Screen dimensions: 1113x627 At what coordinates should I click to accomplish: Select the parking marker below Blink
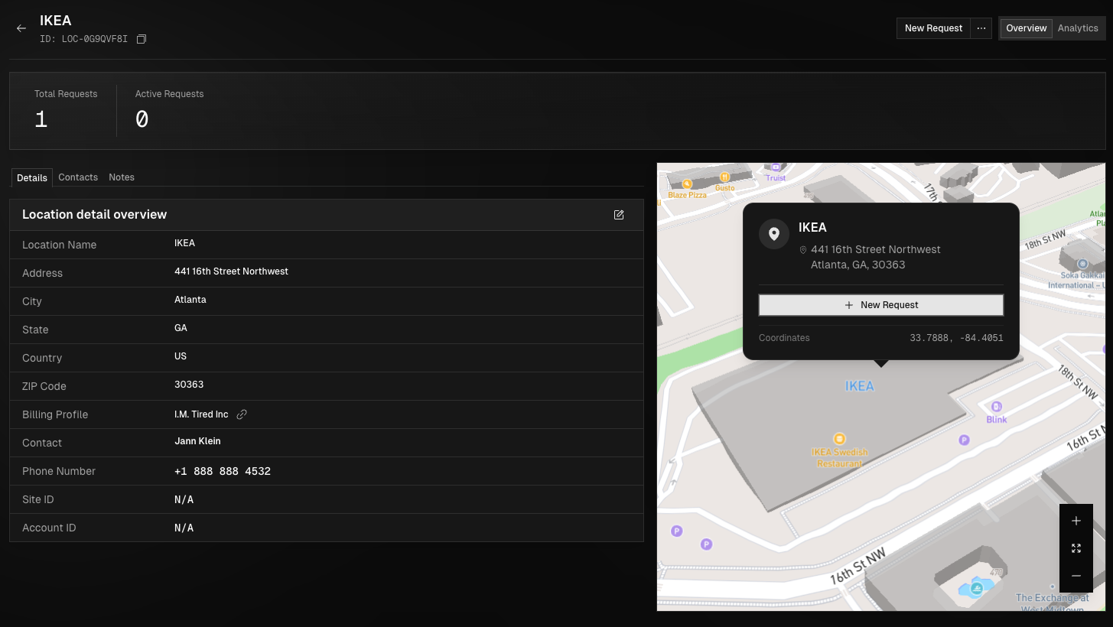(x=964, y=440)
